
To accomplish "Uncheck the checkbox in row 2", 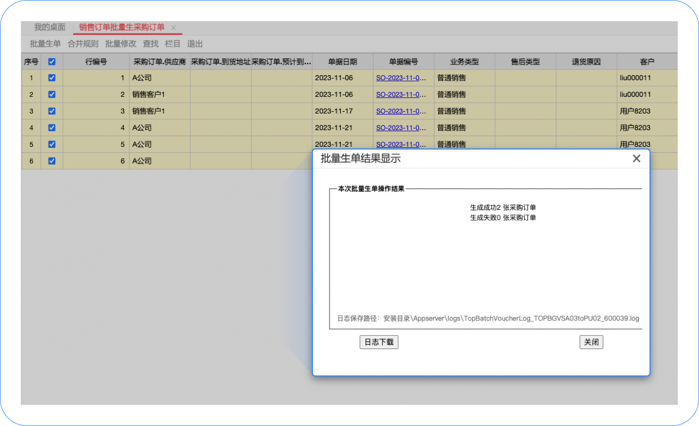I will click(52, 95).
